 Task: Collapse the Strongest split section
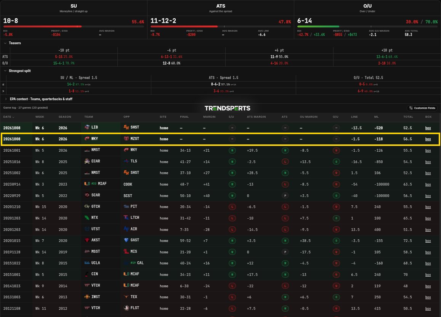click(5, 71)
